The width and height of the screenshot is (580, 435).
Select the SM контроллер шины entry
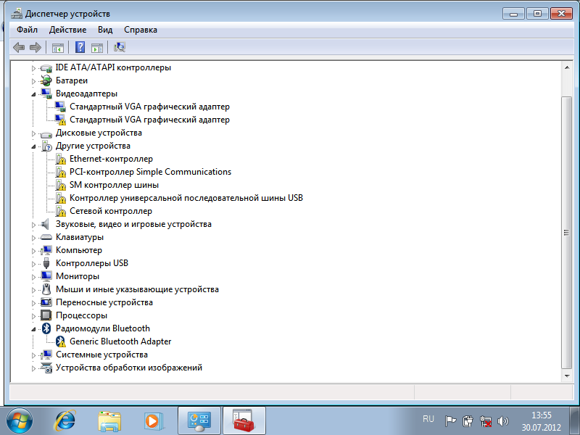(114, 185)
